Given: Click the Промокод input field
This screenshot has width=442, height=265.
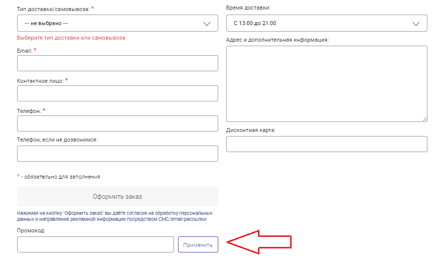Looking at the screenshot, I should (x=96, y=244).
